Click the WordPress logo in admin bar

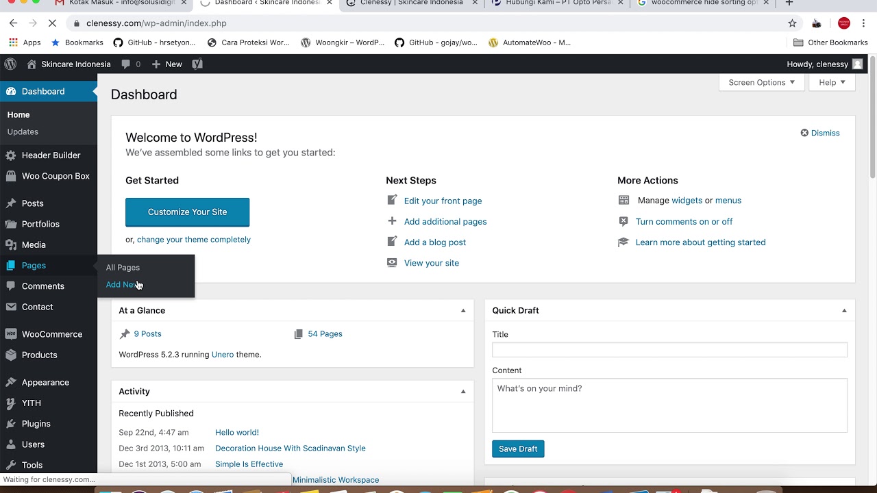pyautogui.click(x=10, y=64)
